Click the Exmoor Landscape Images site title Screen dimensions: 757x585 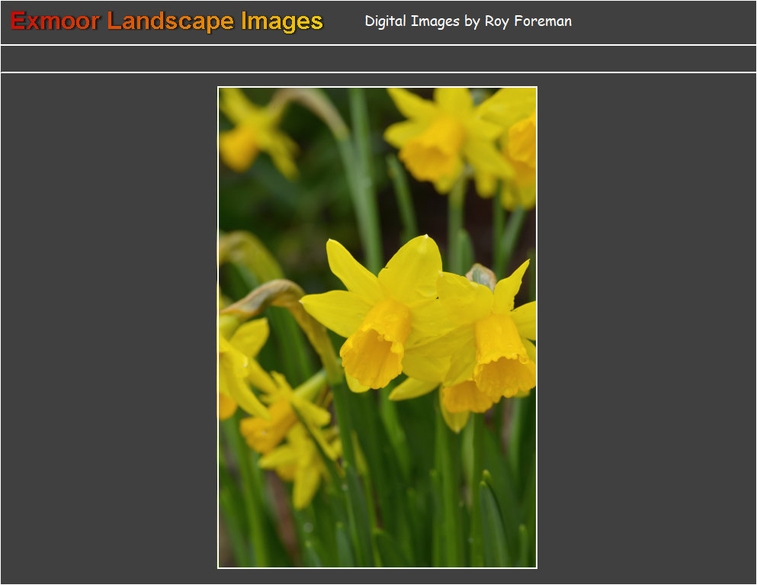click(x=166, y=21)
